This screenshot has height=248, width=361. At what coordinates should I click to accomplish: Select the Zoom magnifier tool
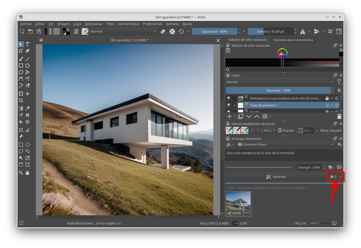click(x=21, y=173)
